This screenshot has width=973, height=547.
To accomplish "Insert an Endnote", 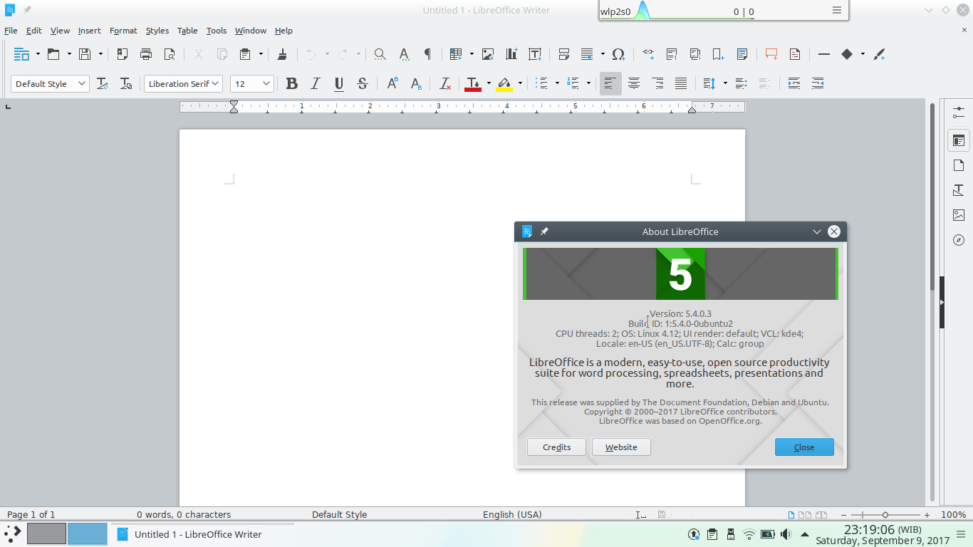I will click(x=695, y=54).
